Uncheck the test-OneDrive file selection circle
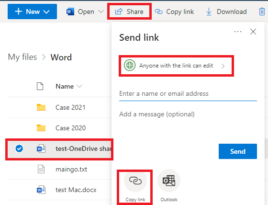Image resolution: width=268 pixels, height=205 pixels. click(19, 148)
